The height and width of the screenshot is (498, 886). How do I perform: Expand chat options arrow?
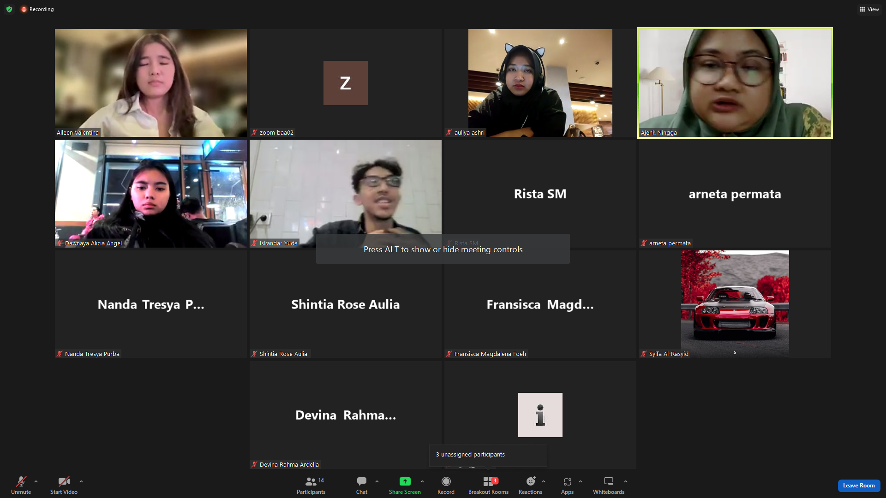pyautogui.click(x=377, y=481)
